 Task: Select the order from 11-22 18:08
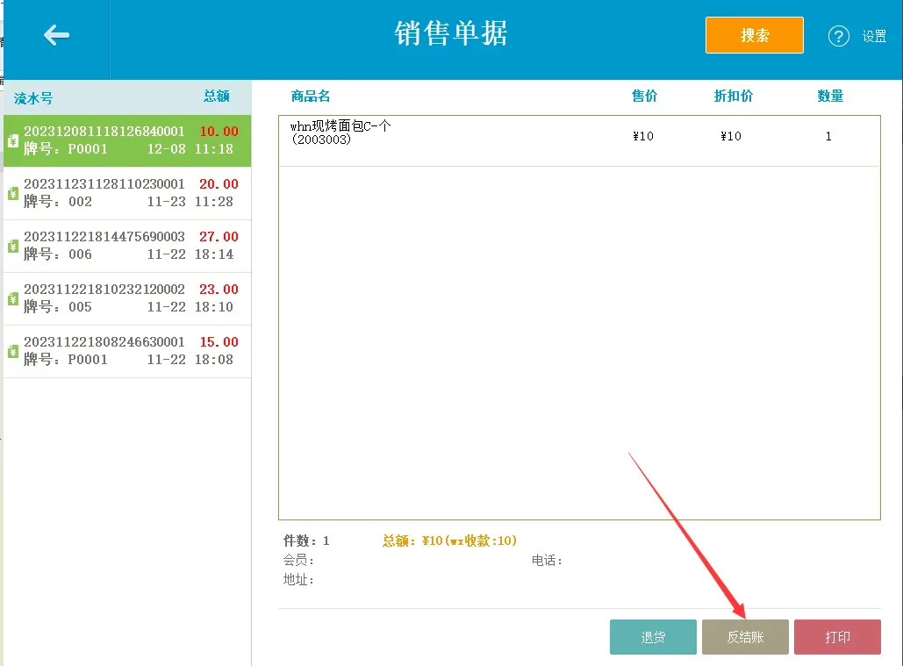(x=127, y=352)
